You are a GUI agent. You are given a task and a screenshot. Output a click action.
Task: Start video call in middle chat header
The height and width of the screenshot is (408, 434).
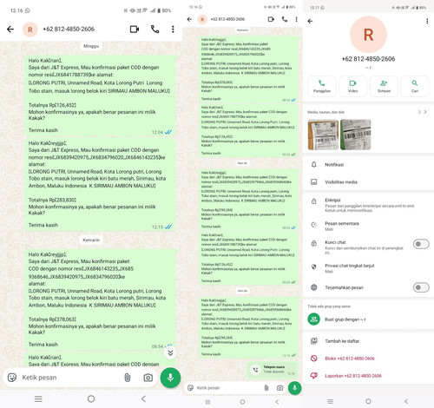[271, 19]
